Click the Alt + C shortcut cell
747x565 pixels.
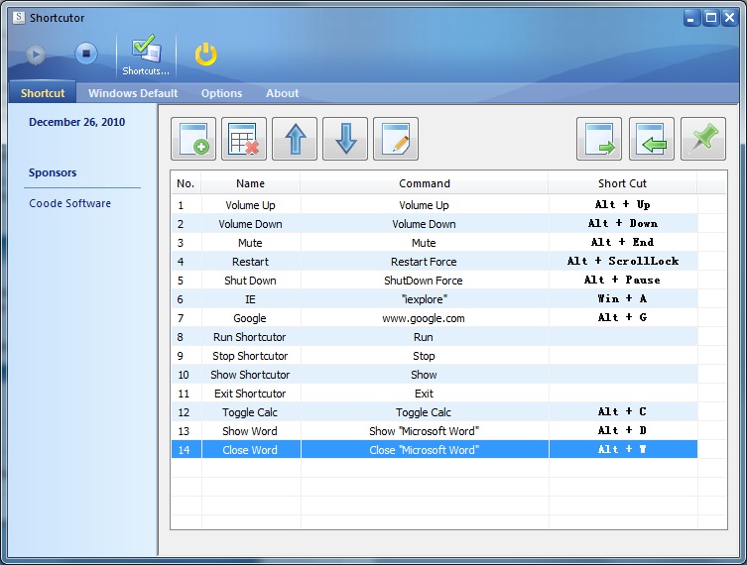pos(623,412)
